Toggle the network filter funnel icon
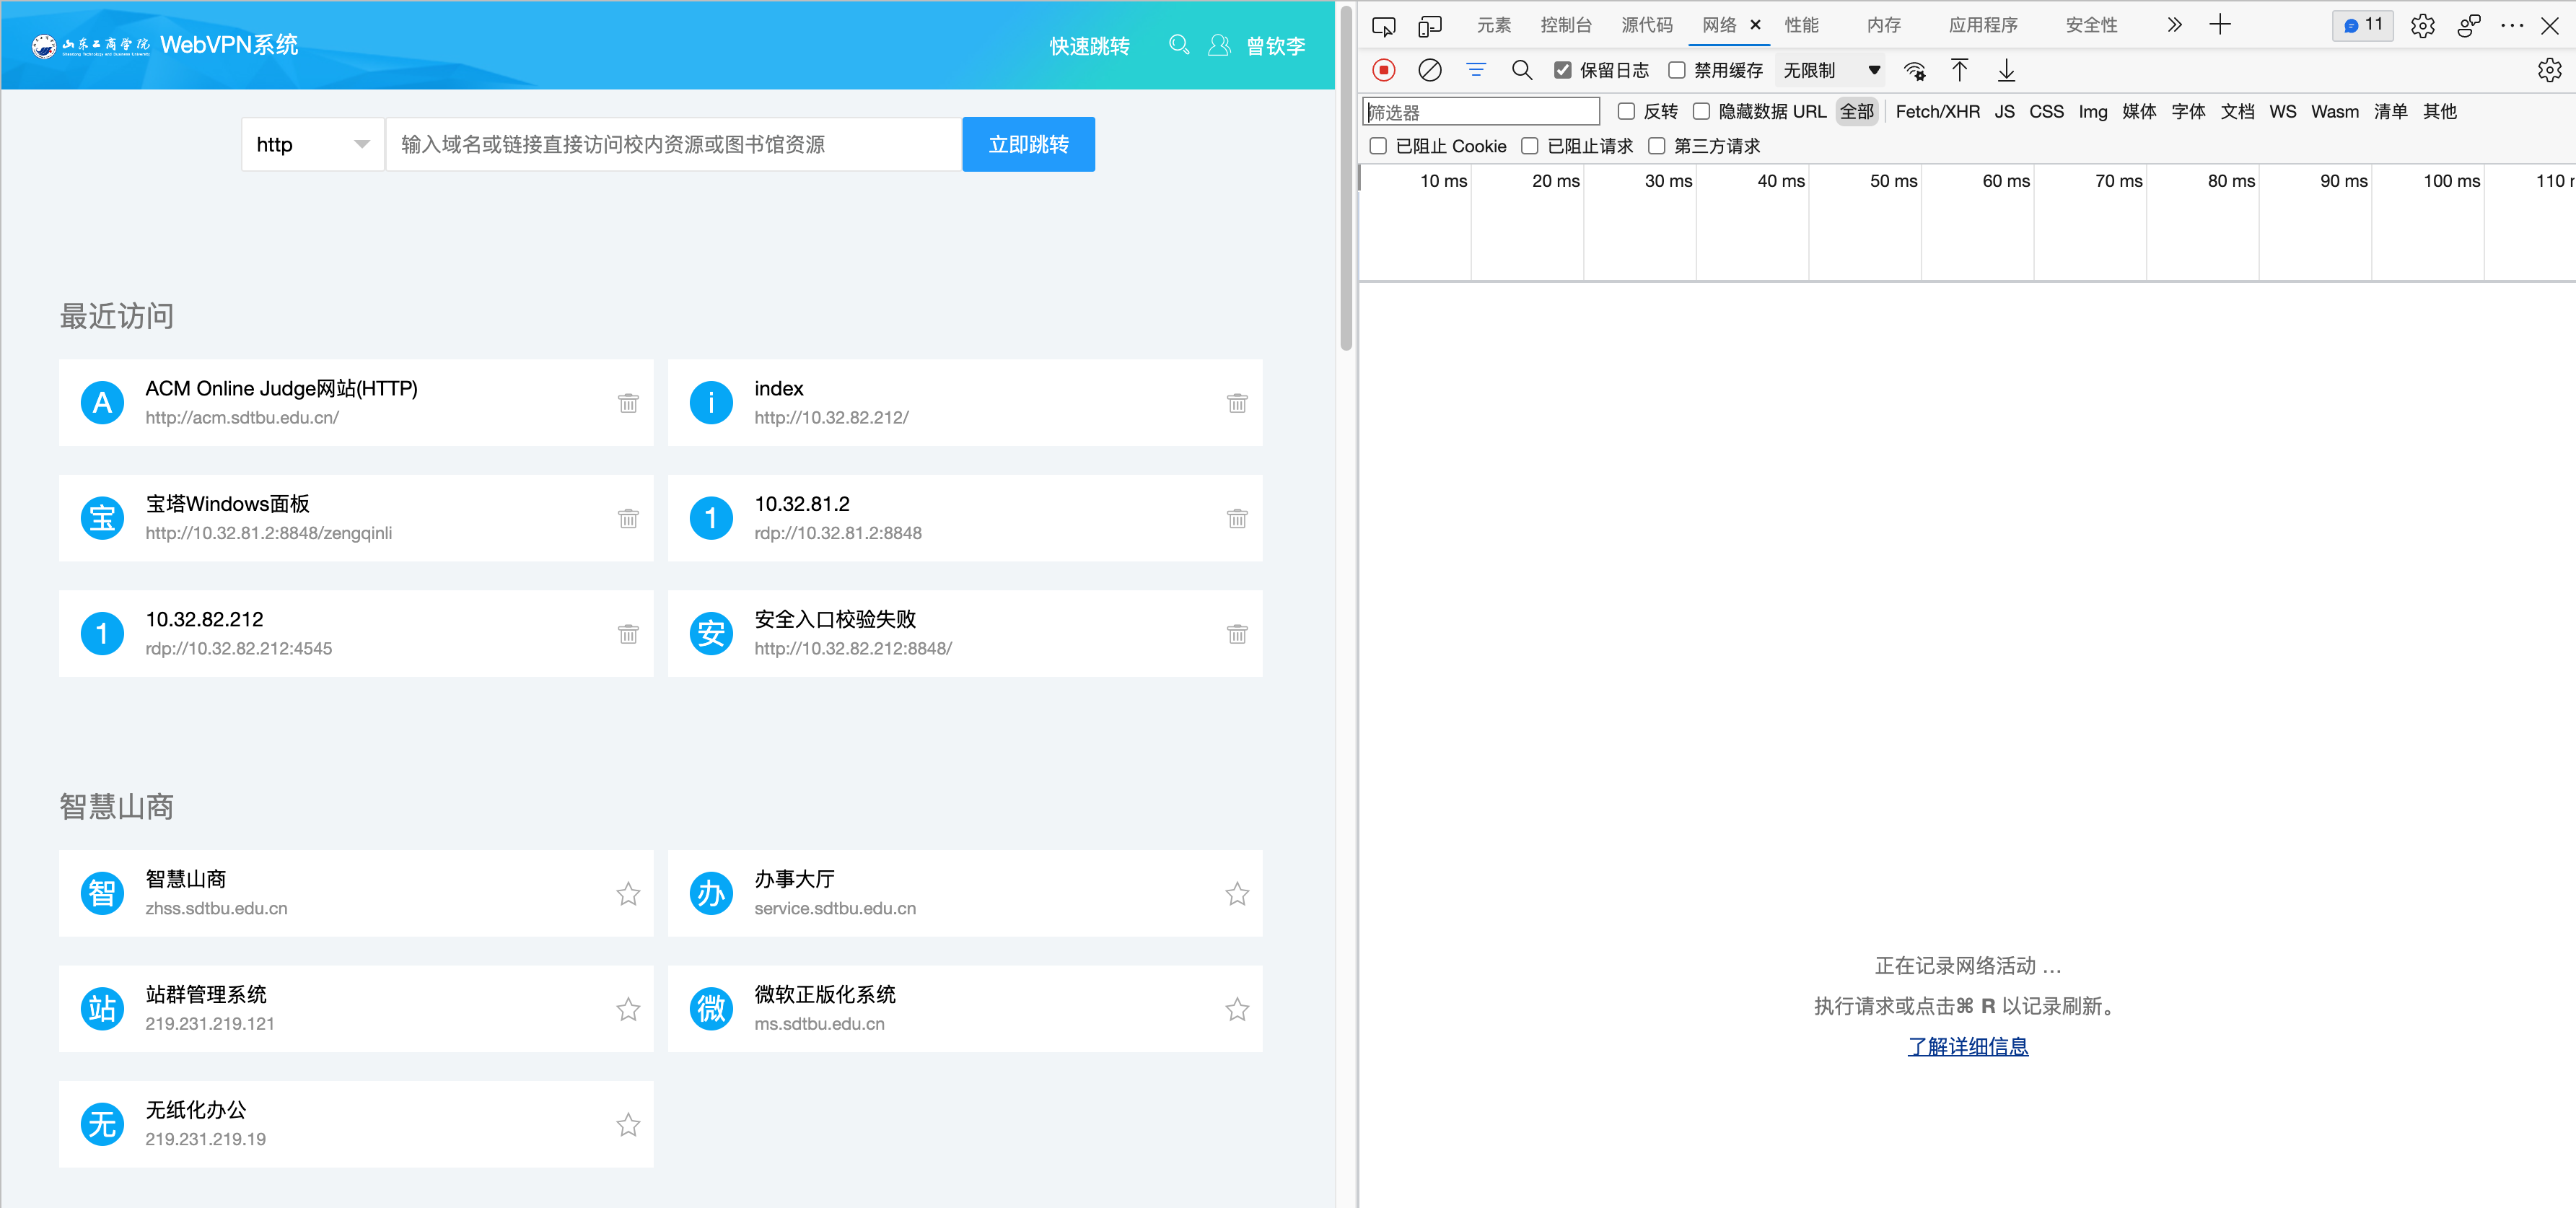 point(1476,70)
